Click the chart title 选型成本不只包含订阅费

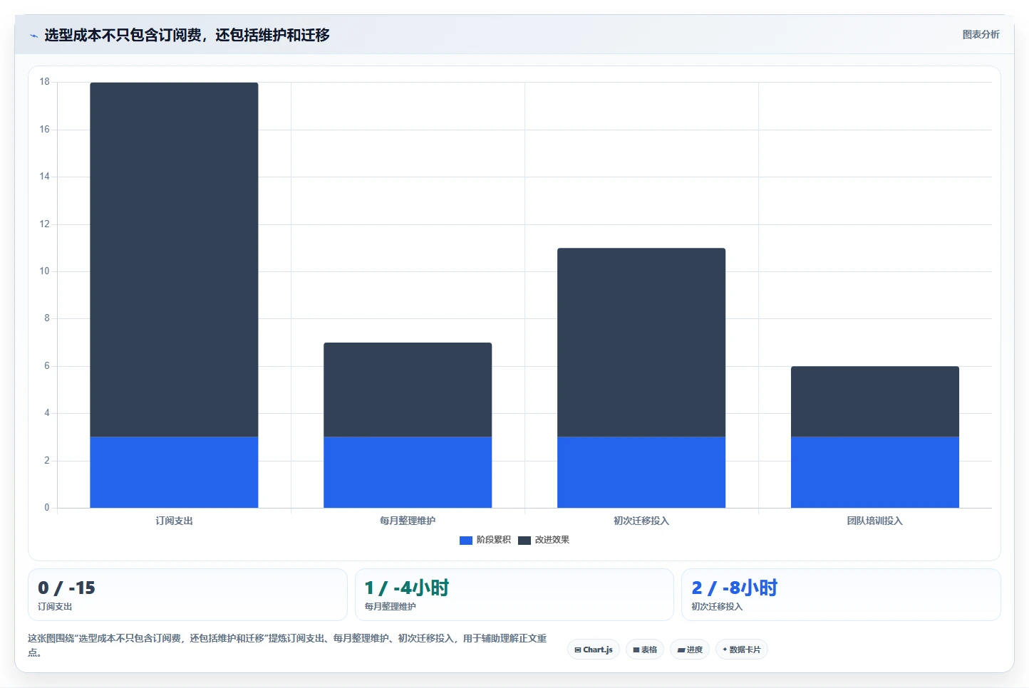point(187,35)
